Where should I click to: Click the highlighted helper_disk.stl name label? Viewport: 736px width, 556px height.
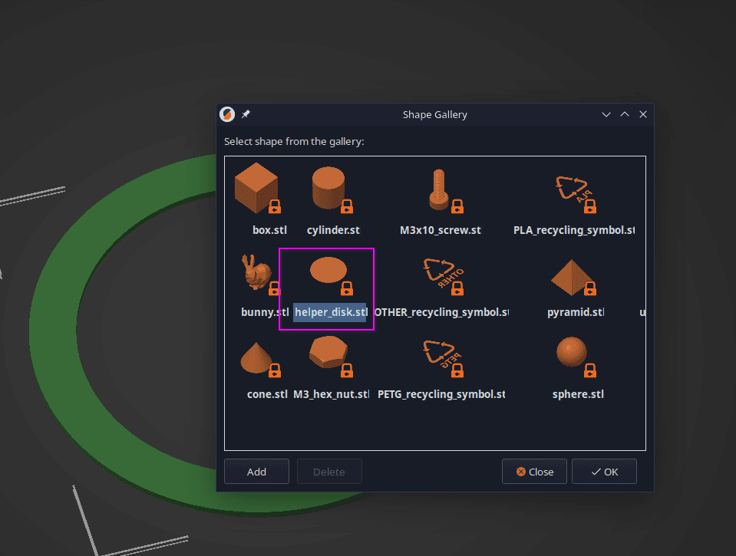(331, 312)
